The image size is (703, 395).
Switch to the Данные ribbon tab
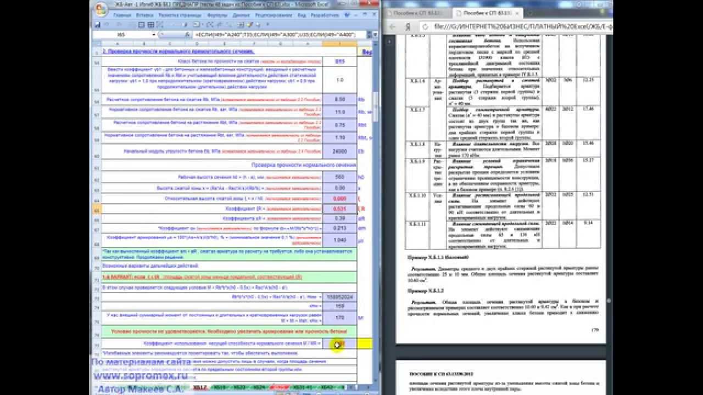coord(241,15)
